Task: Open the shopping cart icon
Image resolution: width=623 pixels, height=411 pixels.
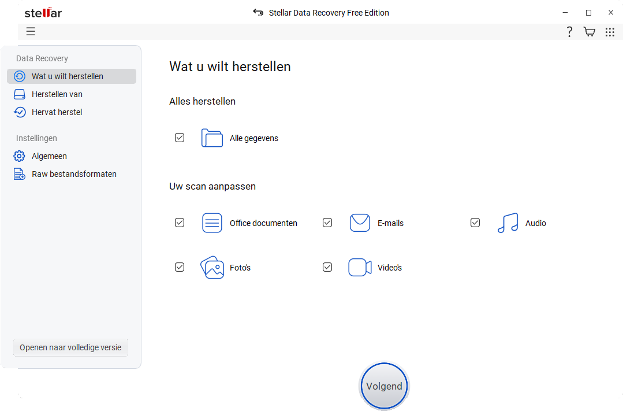Action: click(590, 32)
